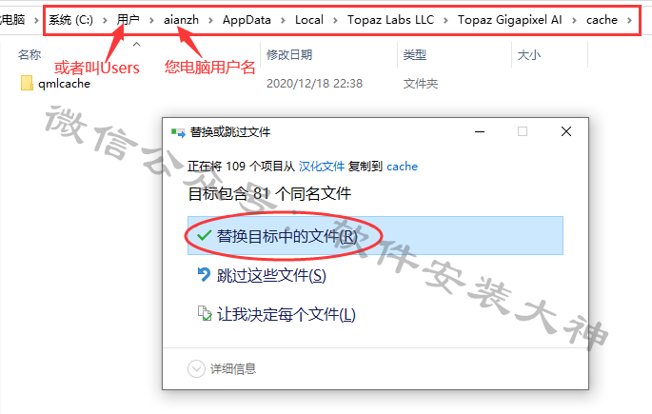Expand dropdown arrow after cache breadcrumb

point(629,20)
